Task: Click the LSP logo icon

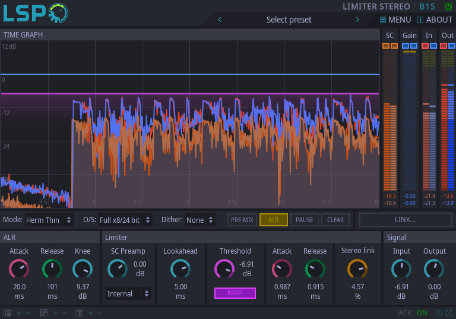Action: coord(35,13)
